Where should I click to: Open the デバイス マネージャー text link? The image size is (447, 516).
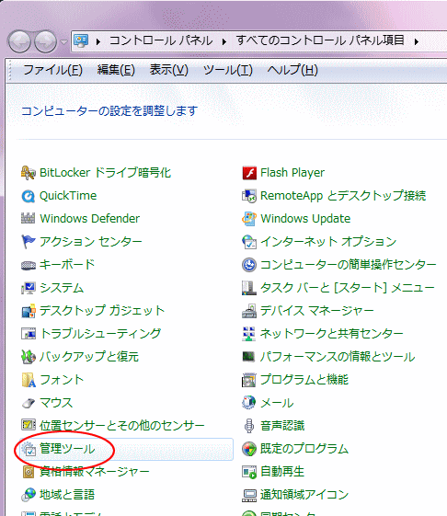[x=316, y=311]
